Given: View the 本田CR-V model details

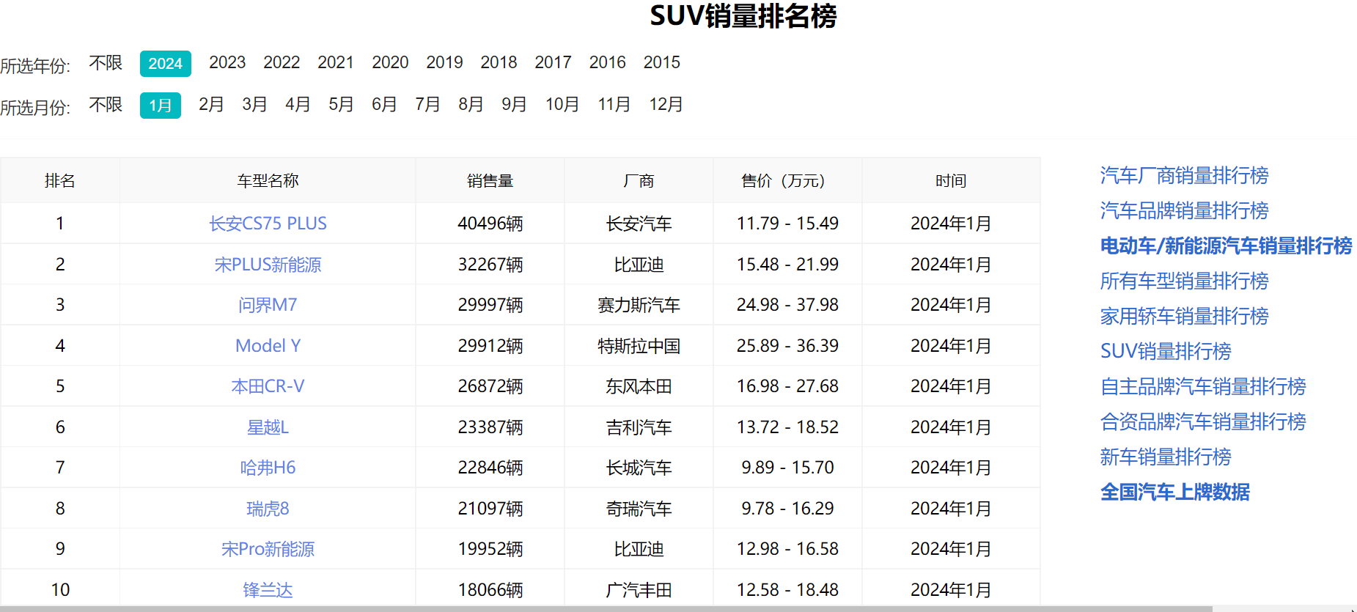Looking at the screenshot, I should point(268,386).
